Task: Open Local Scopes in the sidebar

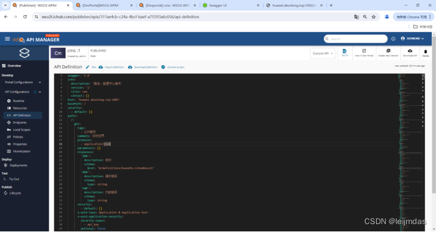Action: coord(21,130)
